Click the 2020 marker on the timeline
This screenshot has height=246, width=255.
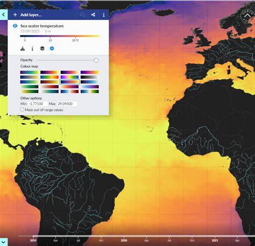coord(124,240)
